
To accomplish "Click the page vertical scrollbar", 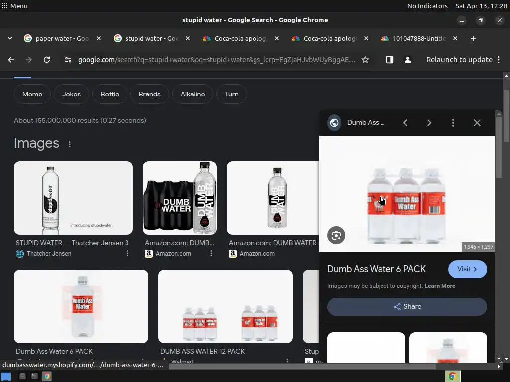I will coord(506,115).
